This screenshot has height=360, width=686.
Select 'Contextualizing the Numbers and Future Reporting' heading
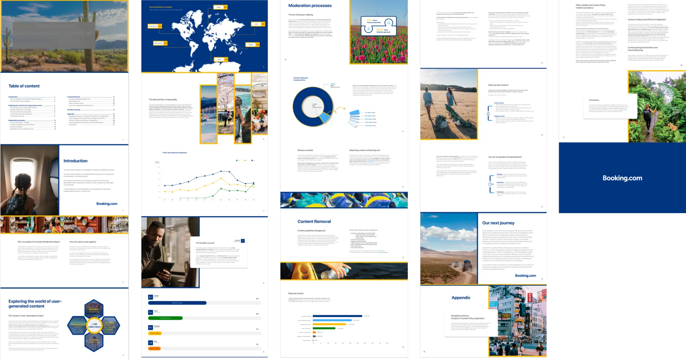(642, 49)
